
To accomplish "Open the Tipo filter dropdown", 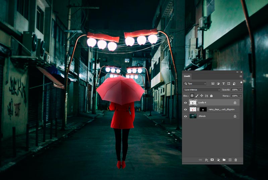I will 195,84.
